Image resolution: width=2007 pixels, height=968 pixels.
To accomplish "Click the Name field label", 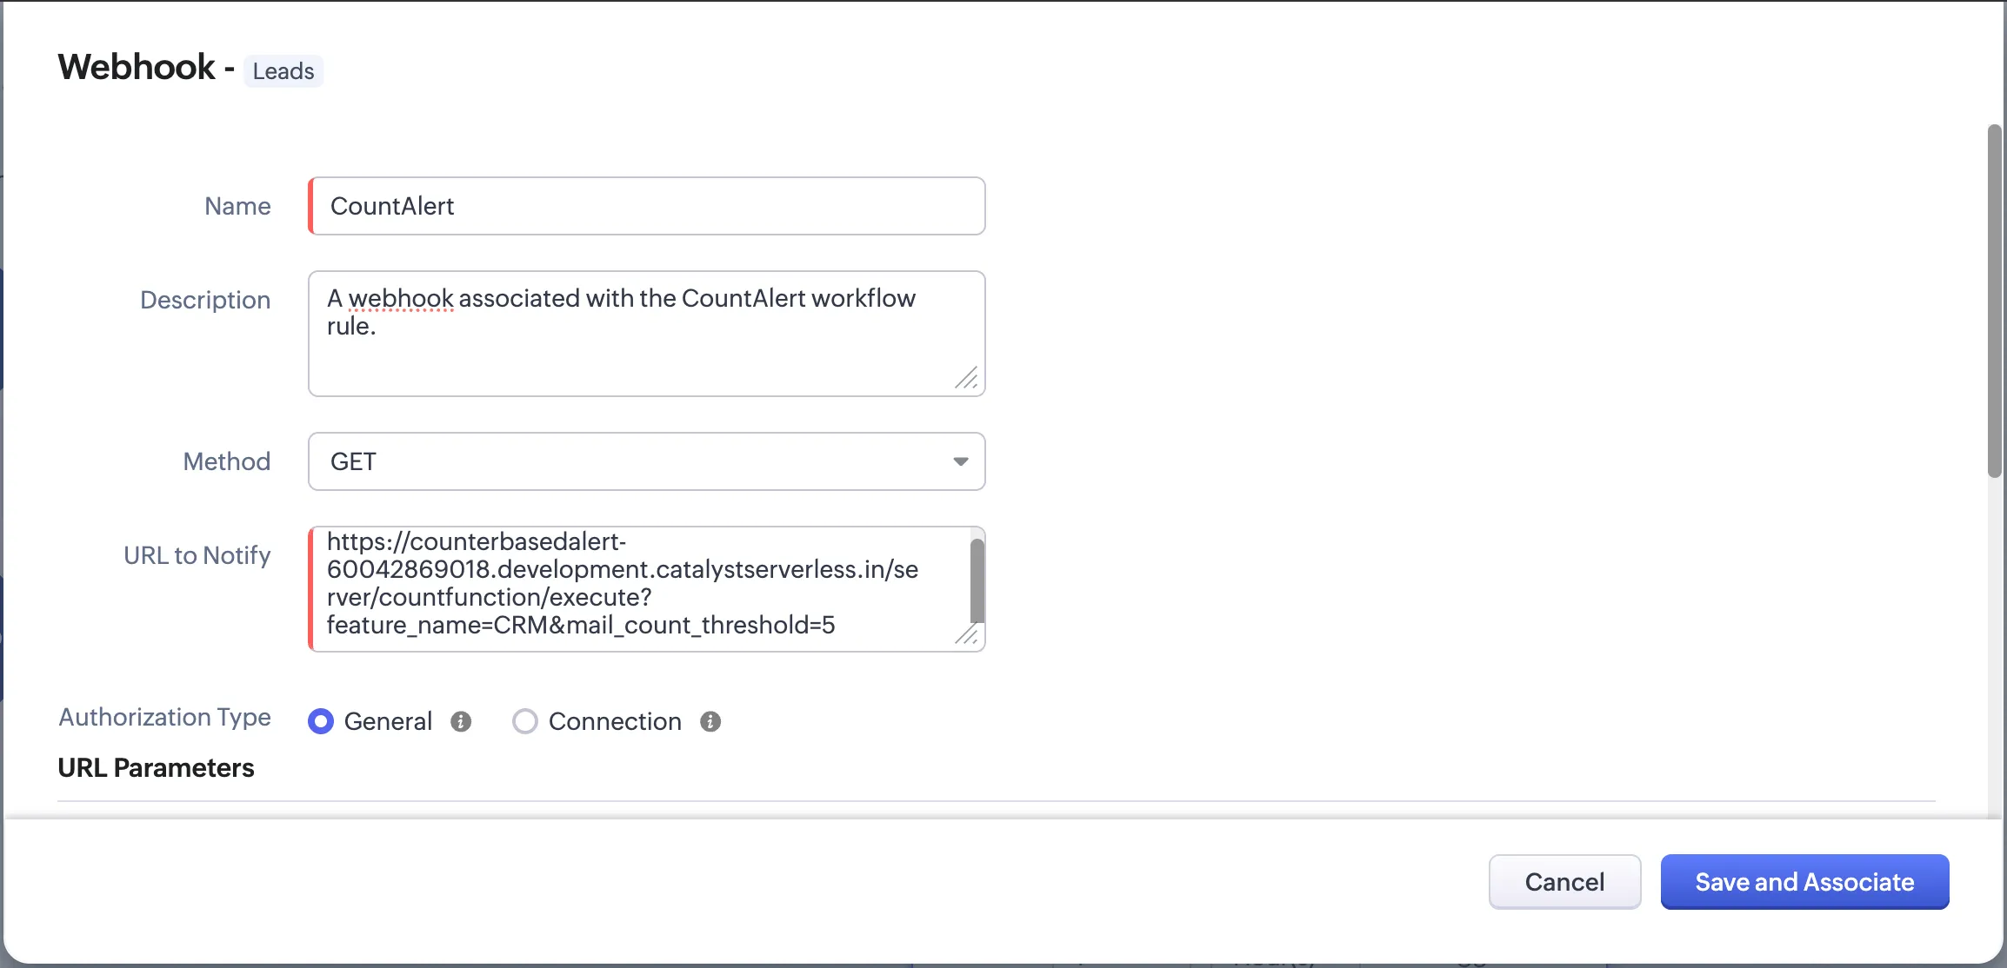I will tap(237, 206).
